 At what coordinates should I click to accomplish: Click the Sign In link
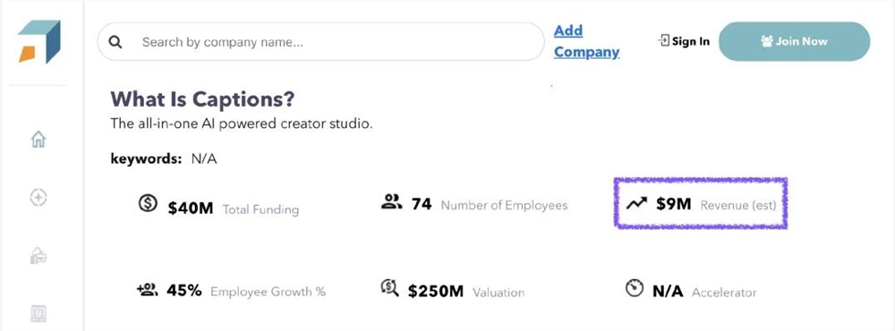point(684,41)
